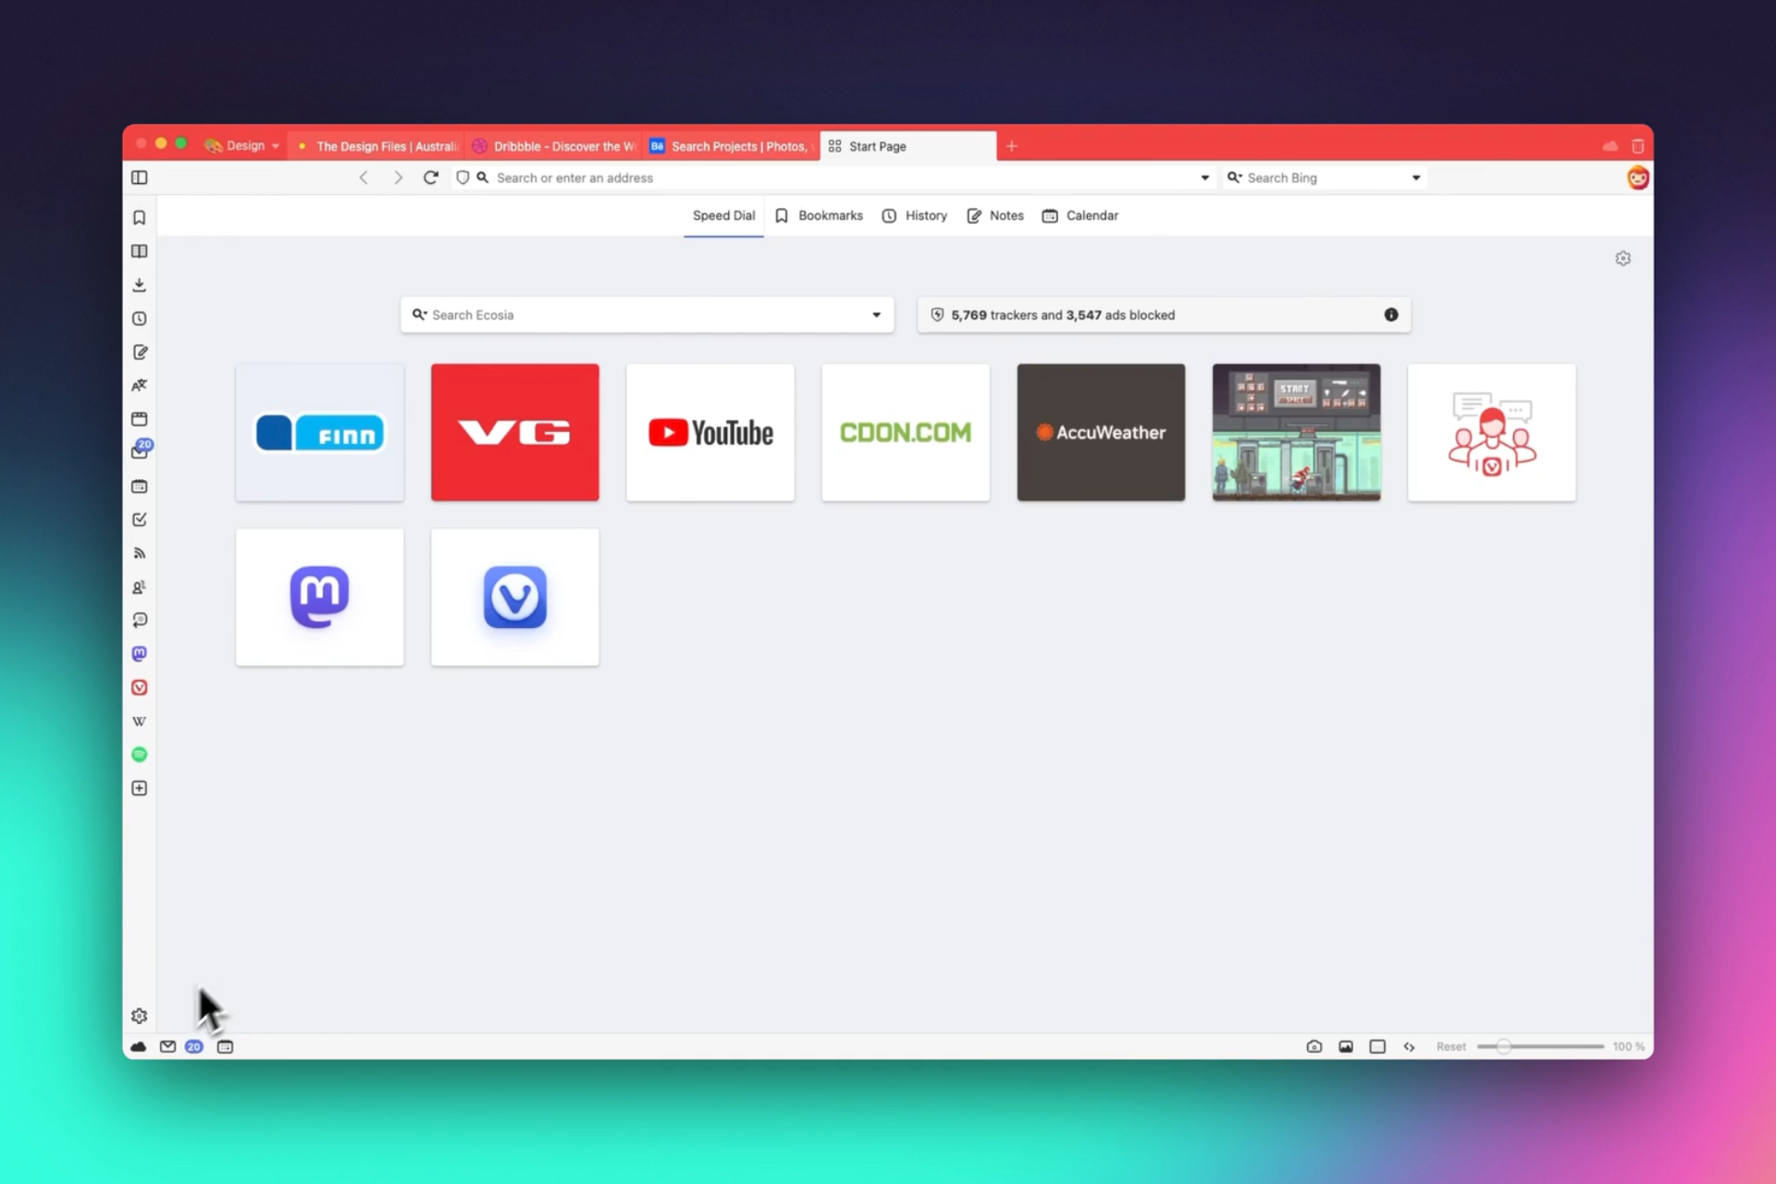Open the search engine picker in the Ecosia field
Screen dimensions: 1776x1184
point(420,315)
